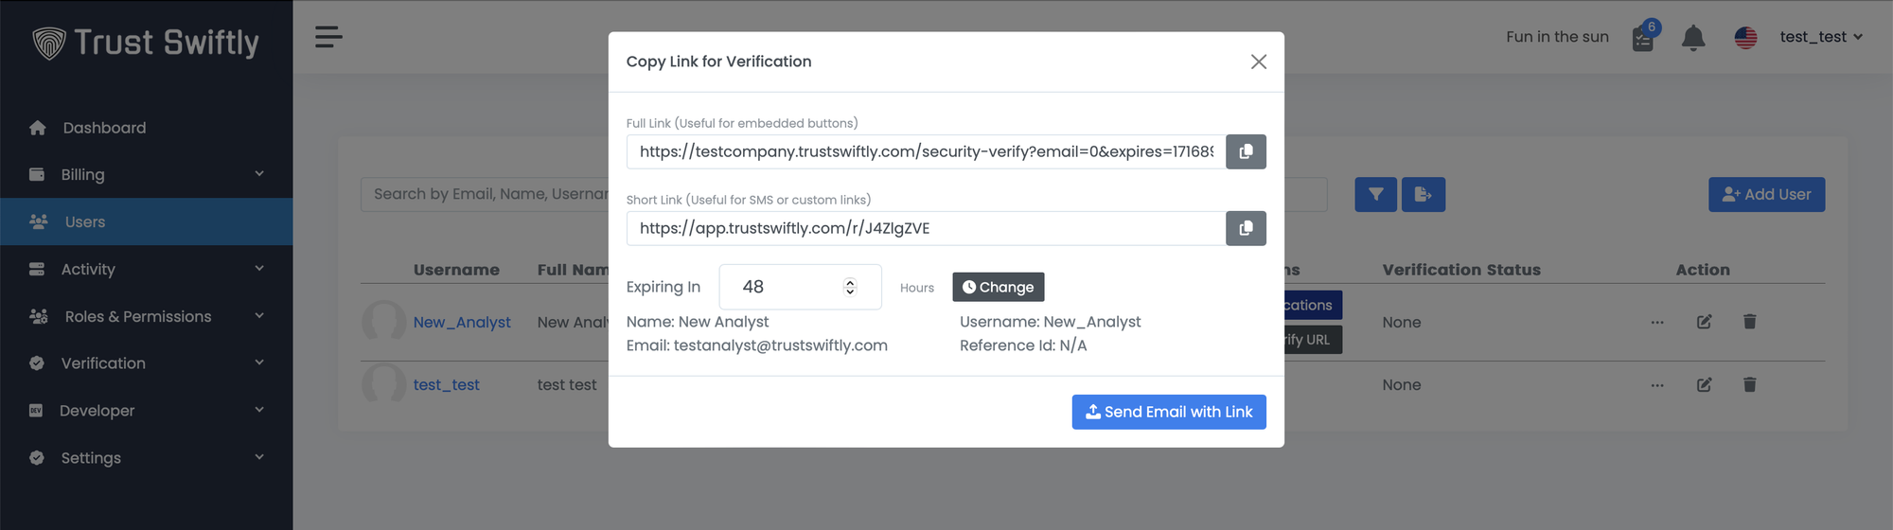Click the export users icon button
The width and height of the screenshot is (1893, 530).
(1423, 194)
